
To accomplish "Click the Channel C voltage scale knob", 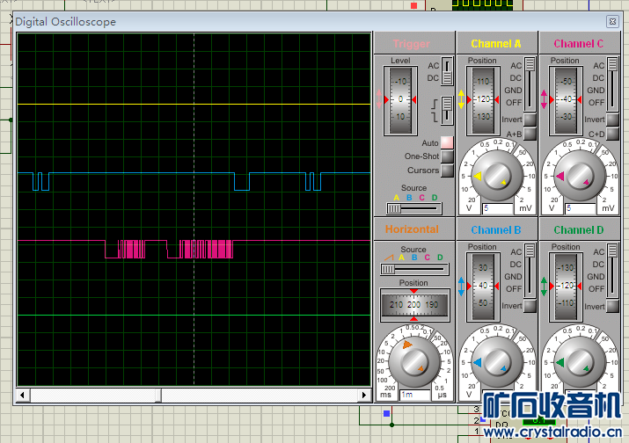I will pyautogui.click(x=578, y=174).
